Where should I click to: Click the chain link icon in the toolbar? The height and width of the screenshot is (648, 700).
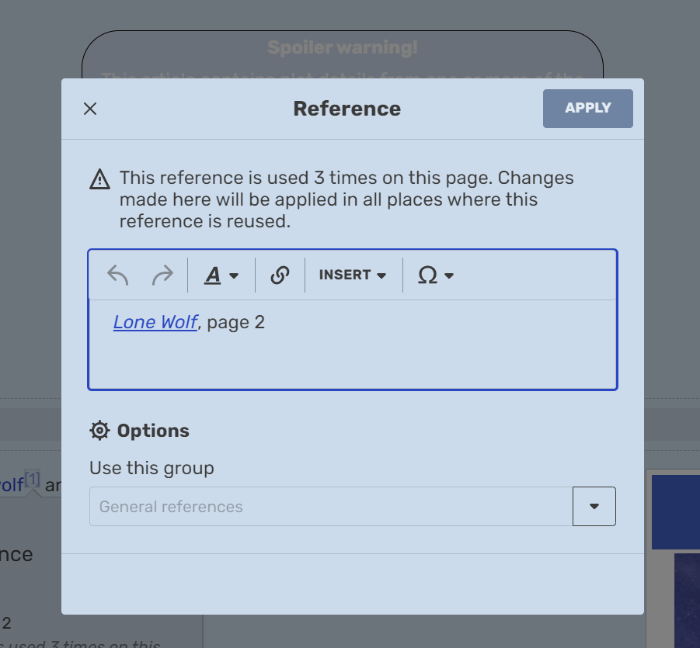tap(280, 275)
